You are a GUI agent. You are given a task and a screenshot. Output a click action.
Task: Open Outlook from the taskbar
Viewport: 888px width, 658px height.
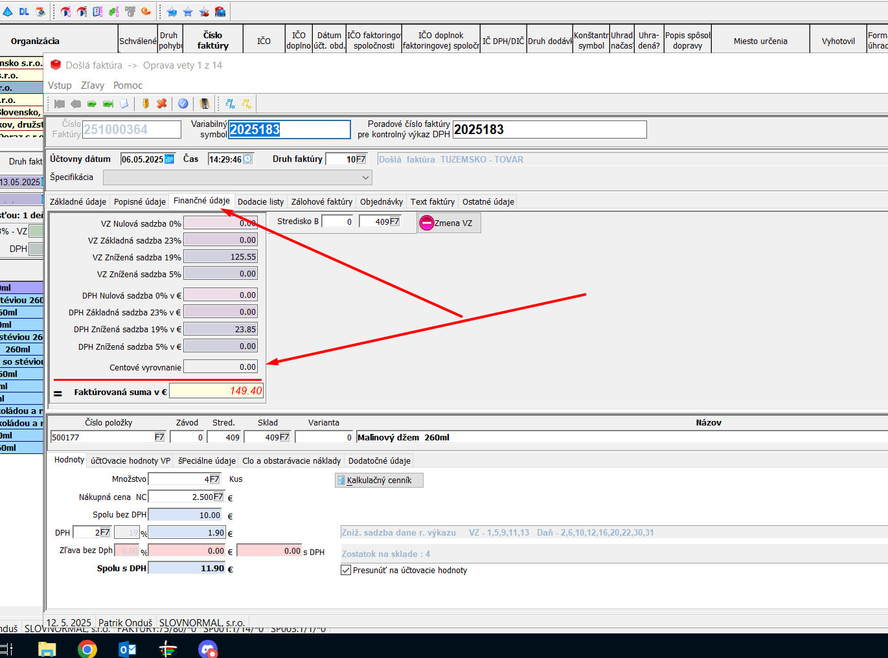pyautogui.click(x=128, y=648)
